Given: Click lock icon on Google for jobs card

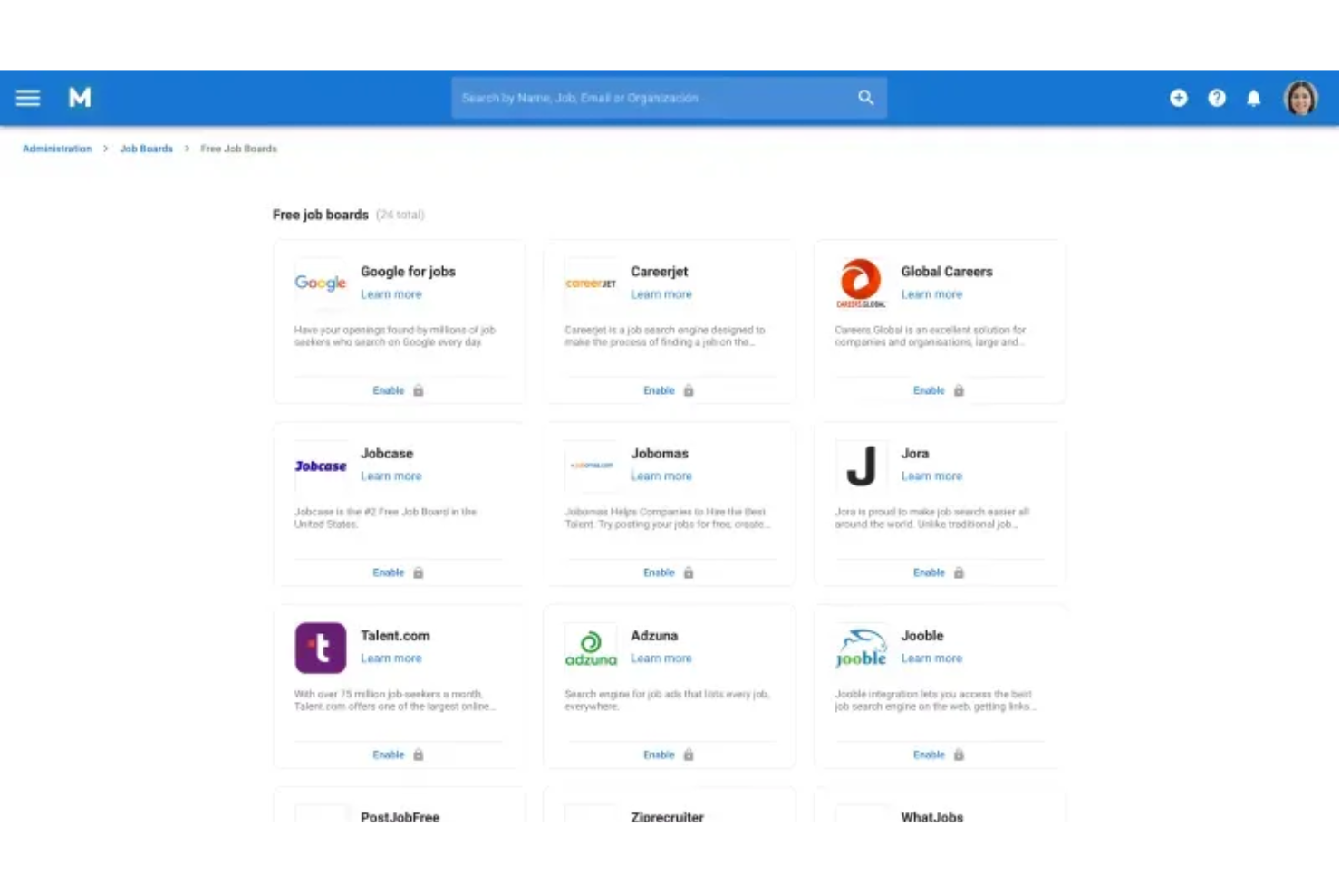Looking at the screenshot, I should pyautogui.click(x=418, y=391).
